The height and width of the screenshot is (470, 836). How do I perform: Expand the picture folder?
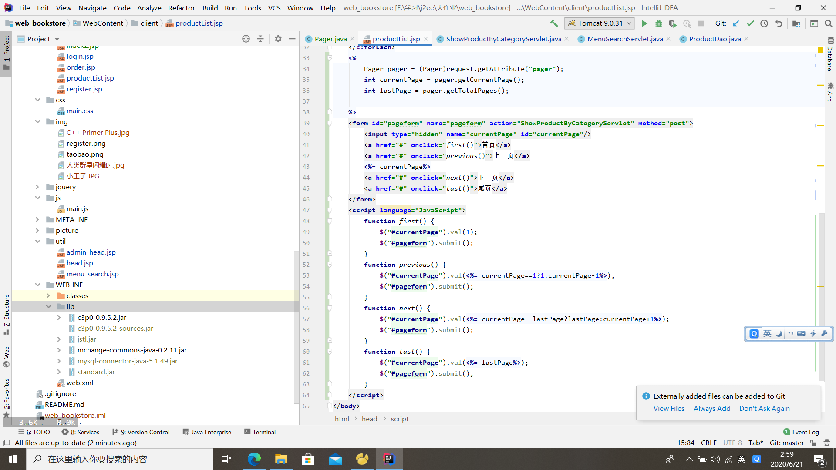tap(38, 231)
